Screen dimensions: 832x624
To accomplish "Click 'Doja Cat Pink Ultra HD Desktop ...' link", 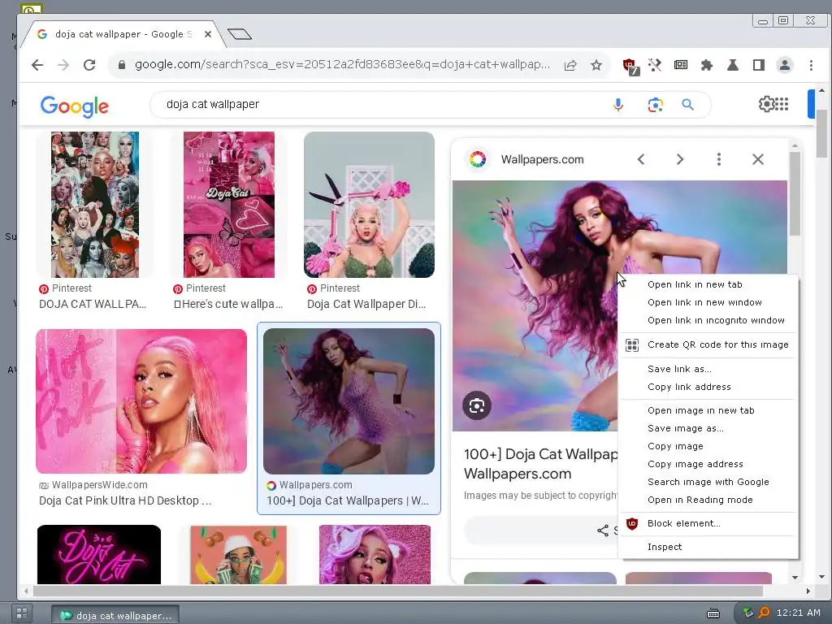I will 125,500.
